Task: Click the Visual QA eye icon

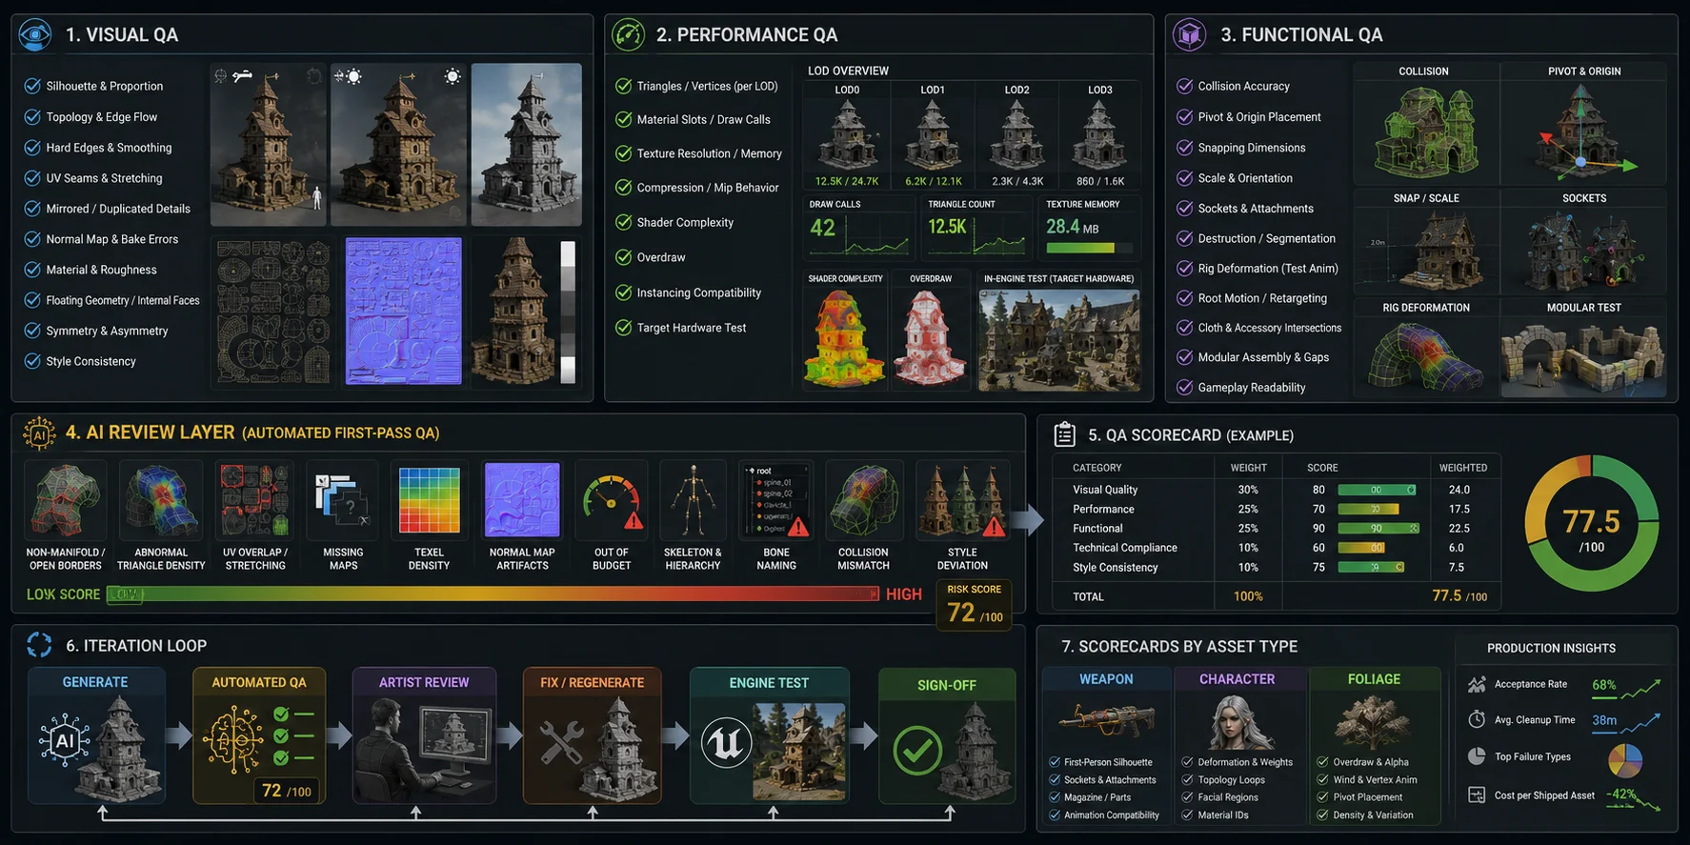Action: pyautogui.click(x=35, y=35)
